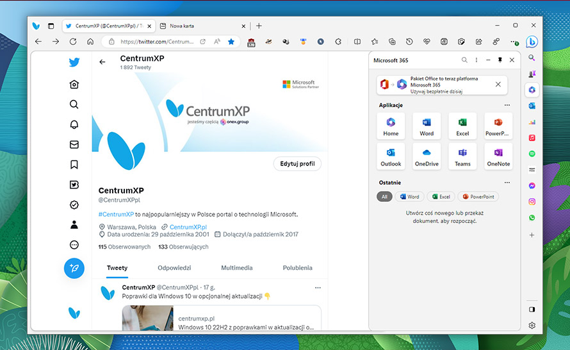This screenshot has height=350, width=570.
Task: Expand Aplikacje section more options
Action: pos(507,105)
